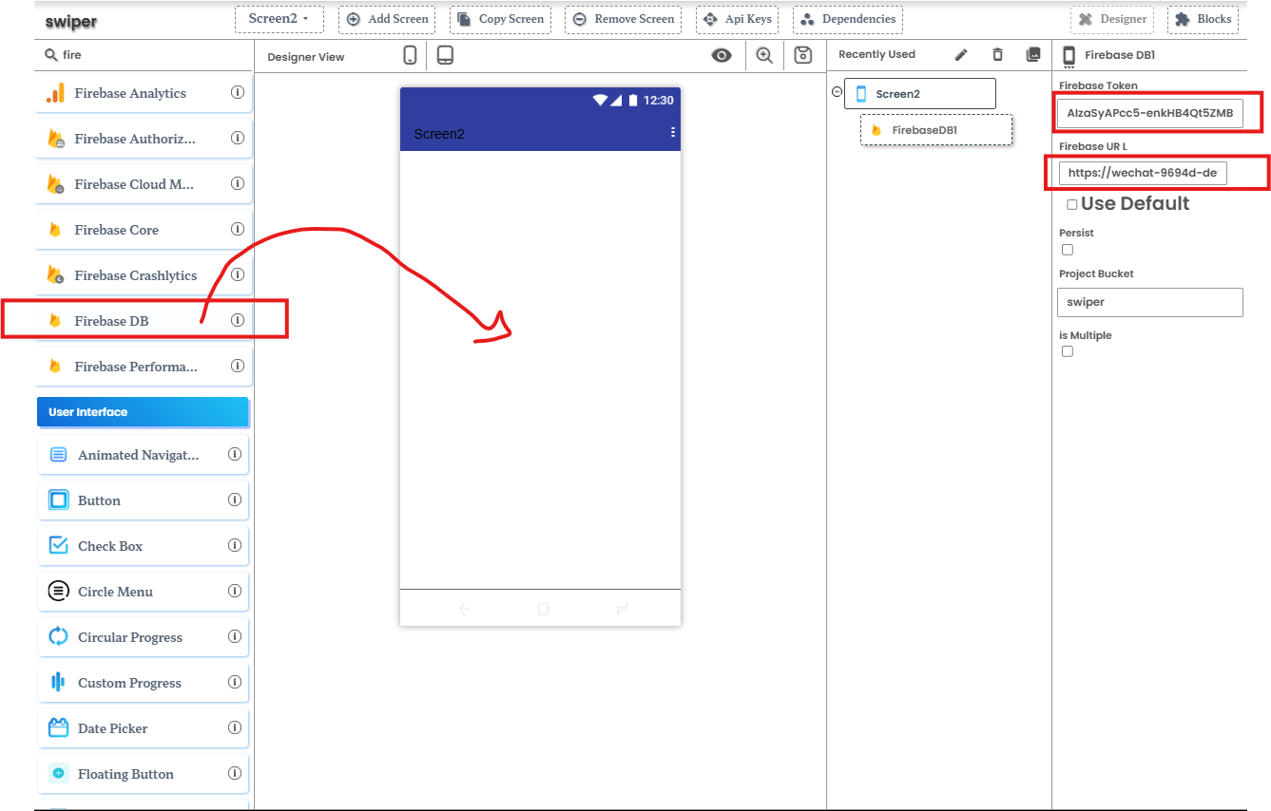Open info for Firebase Performance
The width and height of the screenshot is (1271, 811).
[x=238, y=367]
